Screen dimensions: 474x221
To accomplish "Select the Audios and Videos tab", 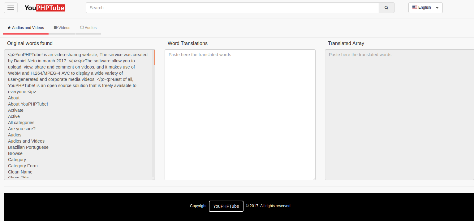I will coord(26,28).
